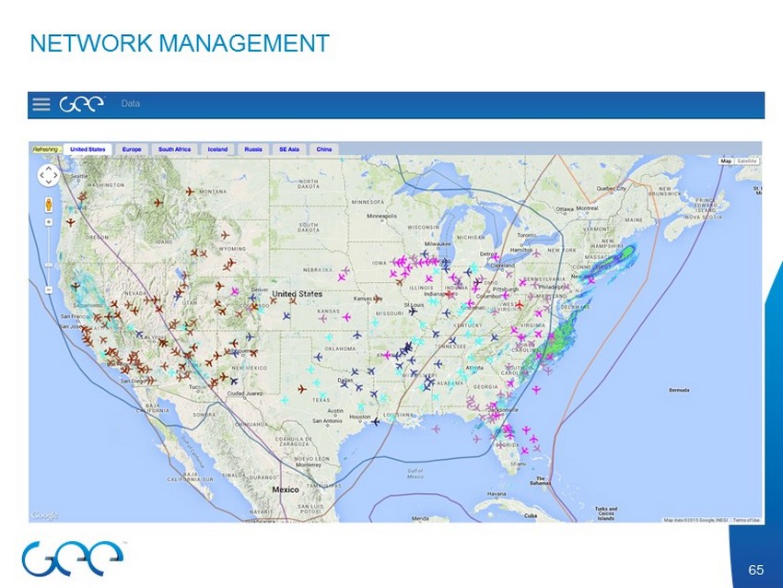Select the Street View pegman icon

48,204
